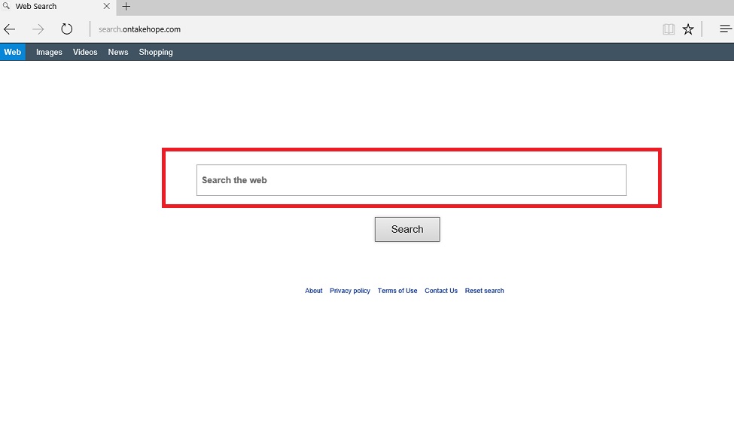This screenshot has width=734, height=431.
Task: Select the News search category
Action: tap(118, 52)
